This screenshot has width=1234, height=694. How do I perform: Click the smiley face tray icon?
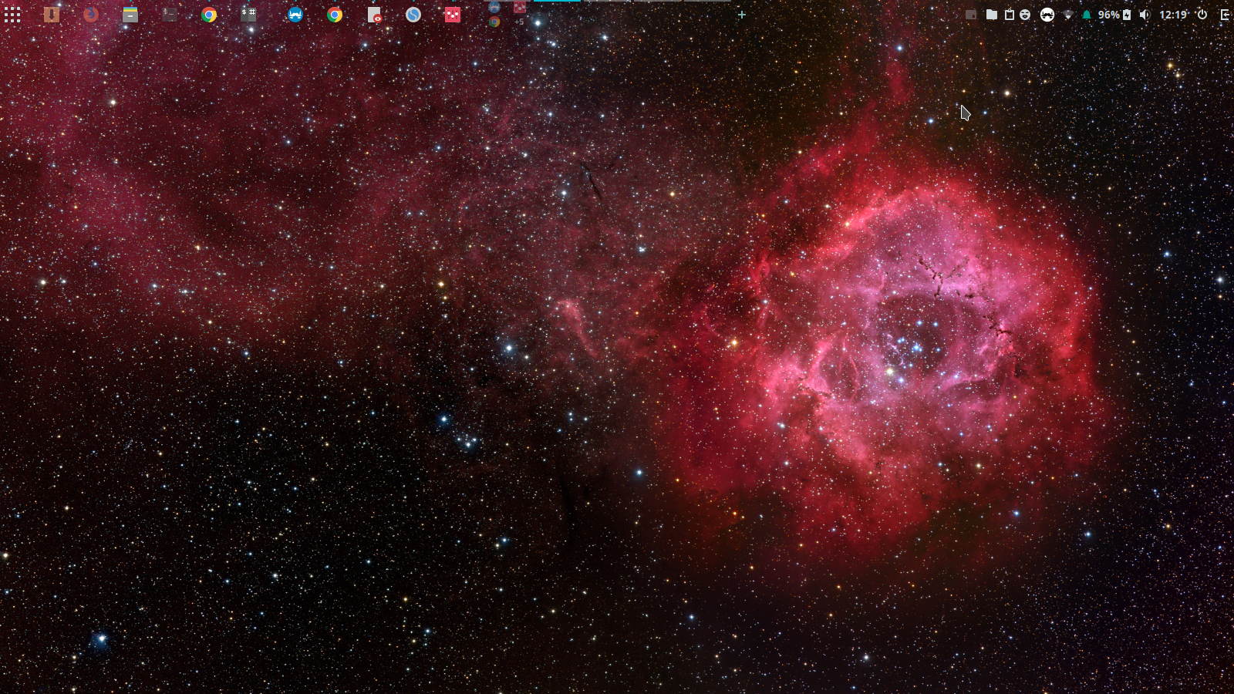point(1025,15)
